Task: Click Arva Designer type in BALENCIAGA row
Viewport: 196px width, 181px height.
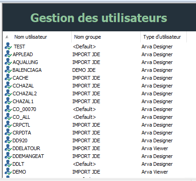Action: [157, 70]
